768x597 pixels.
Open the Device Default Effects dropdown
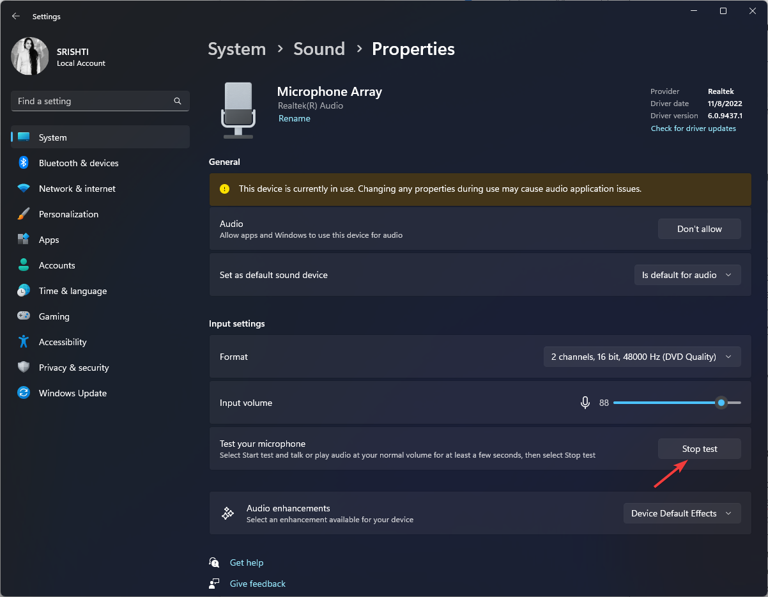pyautogui.click(x=682, y=513)
